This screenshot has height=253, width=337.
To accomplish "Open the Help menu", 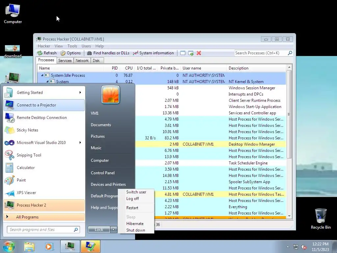I will pos(99,46).
